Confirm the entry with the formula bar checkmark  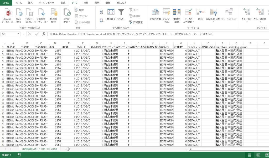(37, 34)
